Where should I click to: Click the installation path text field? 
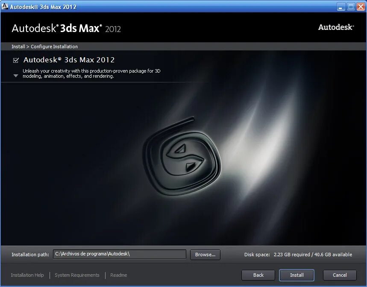(120, 254)
